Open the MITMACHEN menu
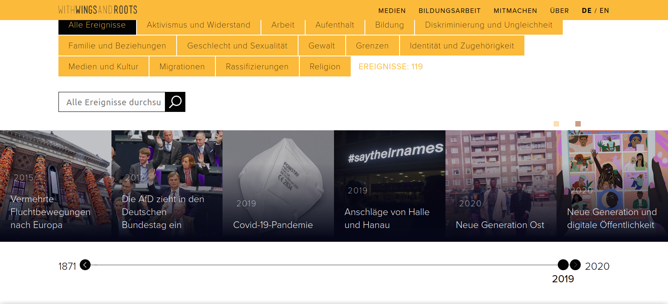The image size is (668, 304). pyautogui.click(x=515, y=11)
